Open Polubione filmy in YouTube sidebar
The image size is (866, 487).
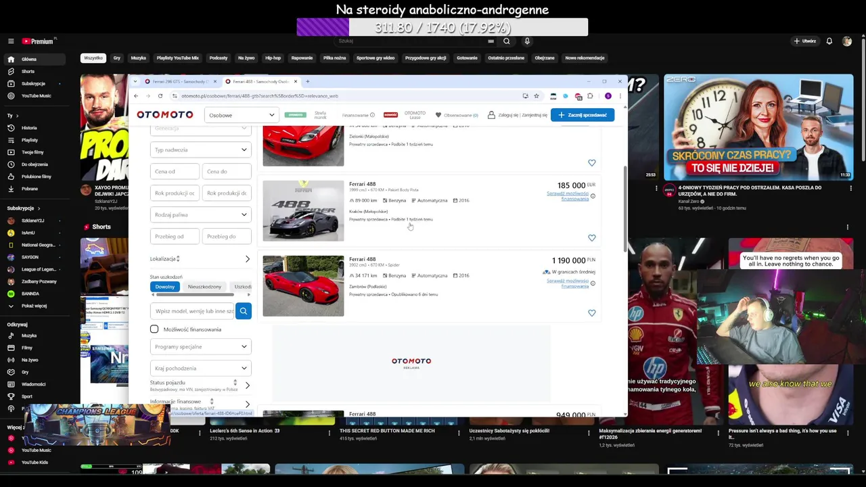[34, 177]
